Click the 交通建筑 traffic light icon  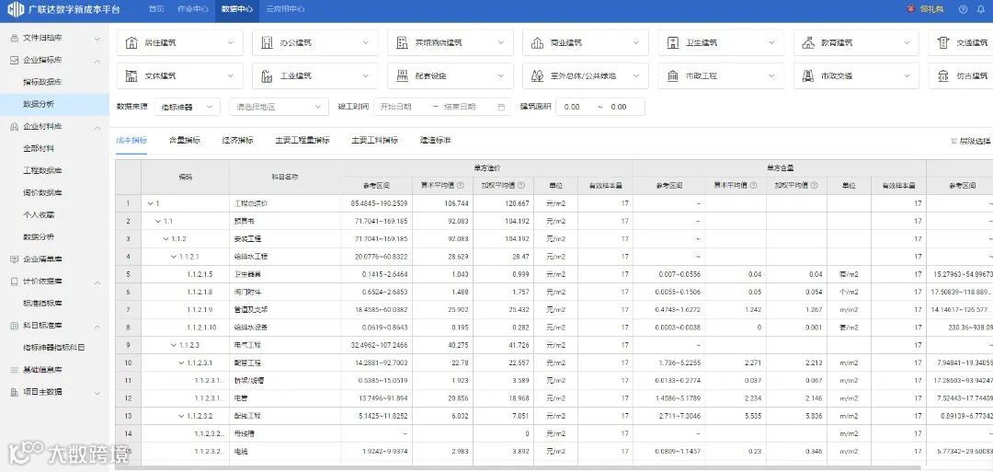(x=943, y=43)
